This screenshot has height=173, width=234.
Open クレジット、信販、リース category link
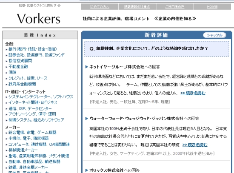(x=28, y=78)
